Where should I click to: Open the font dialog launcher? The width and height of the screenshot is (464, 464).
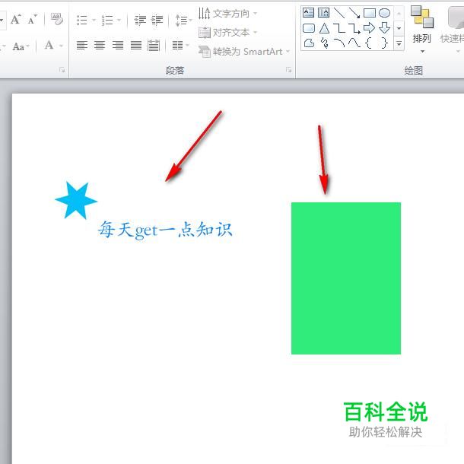(62, 70)
